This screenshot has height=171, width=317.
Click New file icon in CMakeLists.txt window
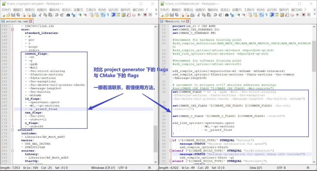click(x=162, y=15)
